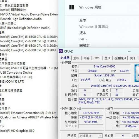Select the 視訊及遊戲控制器 category in Device Manager

pyautogui.click(x=14, y=5)
